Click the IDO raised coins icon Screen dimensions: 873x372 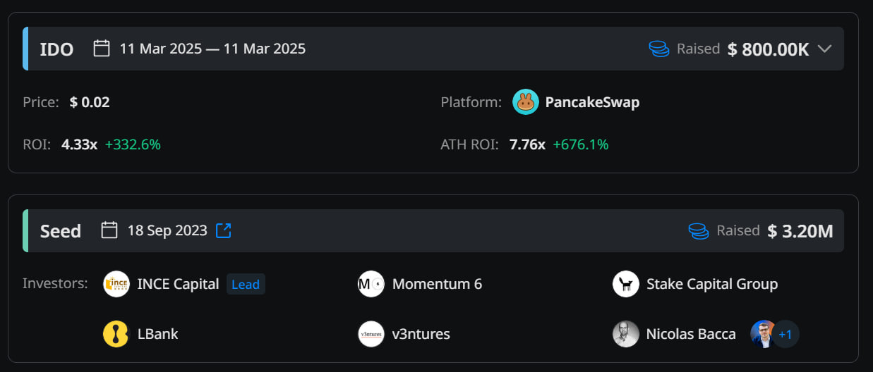point(659,49)
